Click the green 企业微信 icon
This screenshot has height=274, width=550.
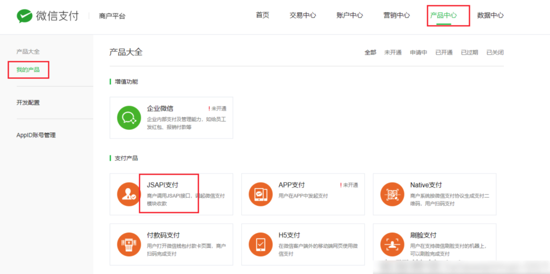point(129,117)
